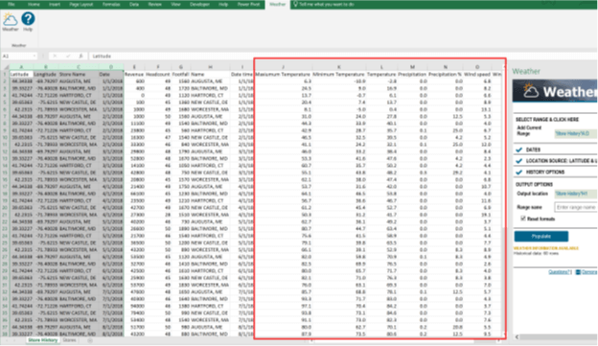Open the File menu

(x=11, y=4)
